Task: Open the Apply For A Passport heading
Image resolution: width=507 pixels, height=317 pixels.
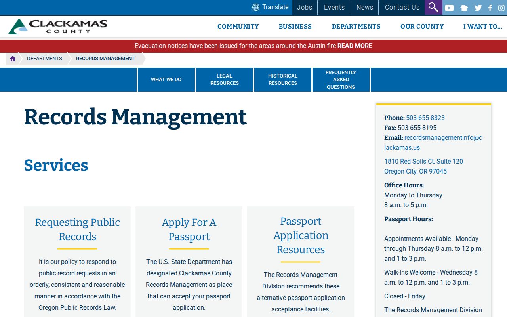Action: pyautogui.click(x=189, y=229)
